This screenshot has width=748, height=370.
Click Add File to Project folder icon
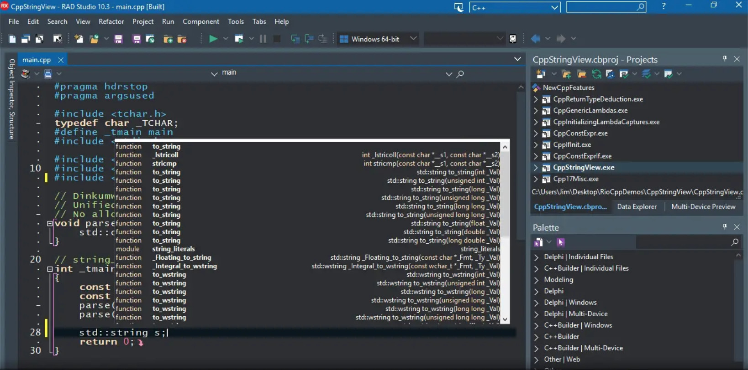168,39
